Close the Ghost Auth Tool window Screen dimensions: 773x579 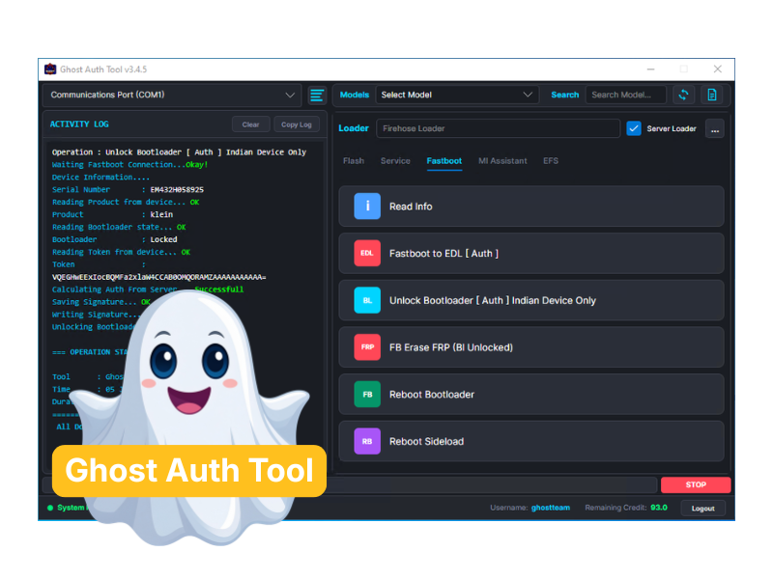click(x=718, y=69)
